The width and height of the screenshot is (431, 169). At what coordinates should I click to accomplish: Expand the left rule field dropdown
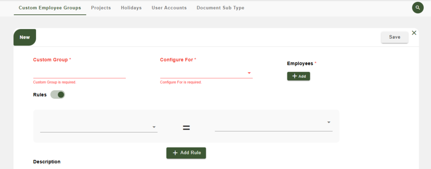click(99, 127)
